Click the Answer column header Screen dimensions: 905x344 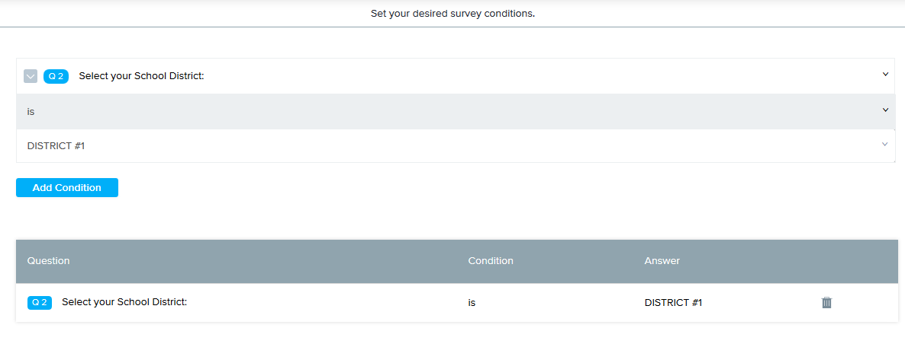pos(662,261)
